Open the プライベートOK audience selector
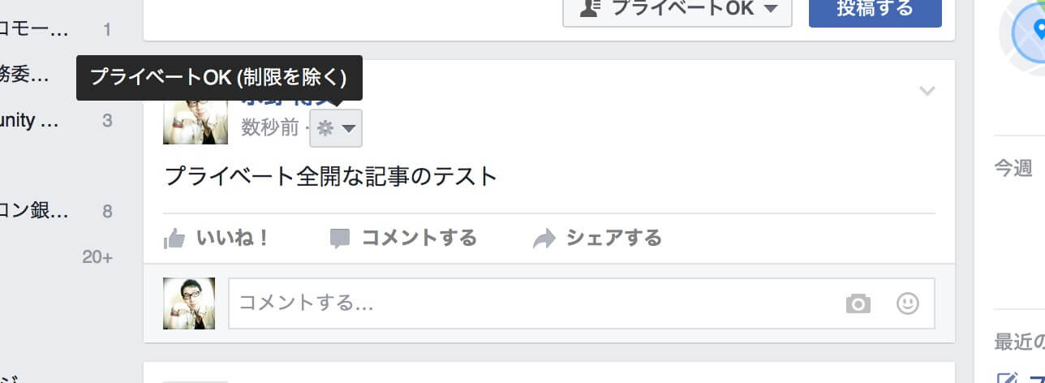This screenshot has height=383, width=1045. (677, 9)
